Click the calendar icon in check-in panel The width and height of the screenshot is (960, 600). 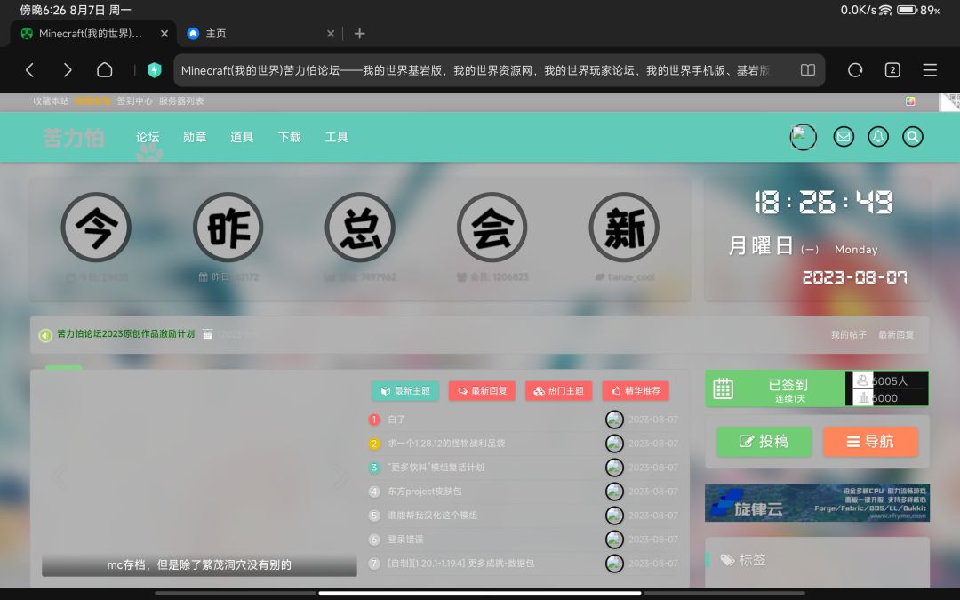pos(723,388)
